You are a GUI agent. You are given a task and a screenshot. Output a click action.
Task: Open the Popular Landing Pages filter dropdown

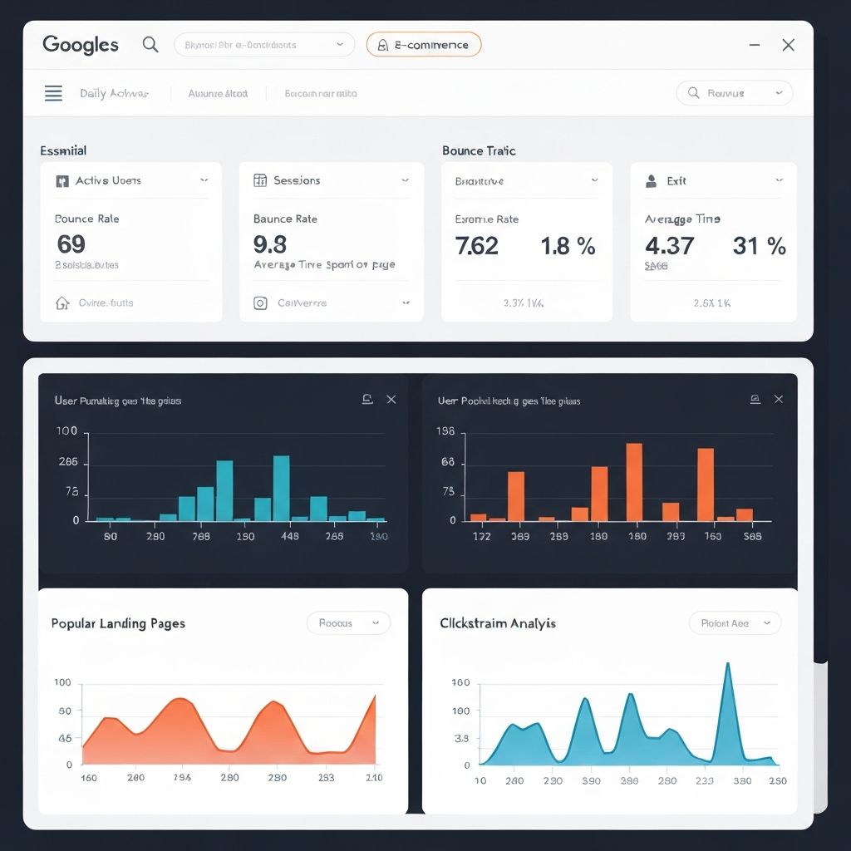pyautogui.click(x=348, y=622)
